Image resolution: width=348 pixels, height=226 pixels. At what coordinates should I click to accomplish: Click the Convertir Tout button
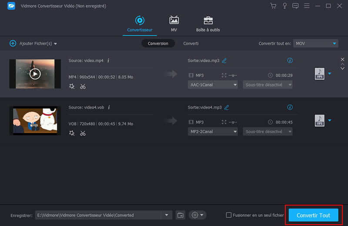click(313, 215)
